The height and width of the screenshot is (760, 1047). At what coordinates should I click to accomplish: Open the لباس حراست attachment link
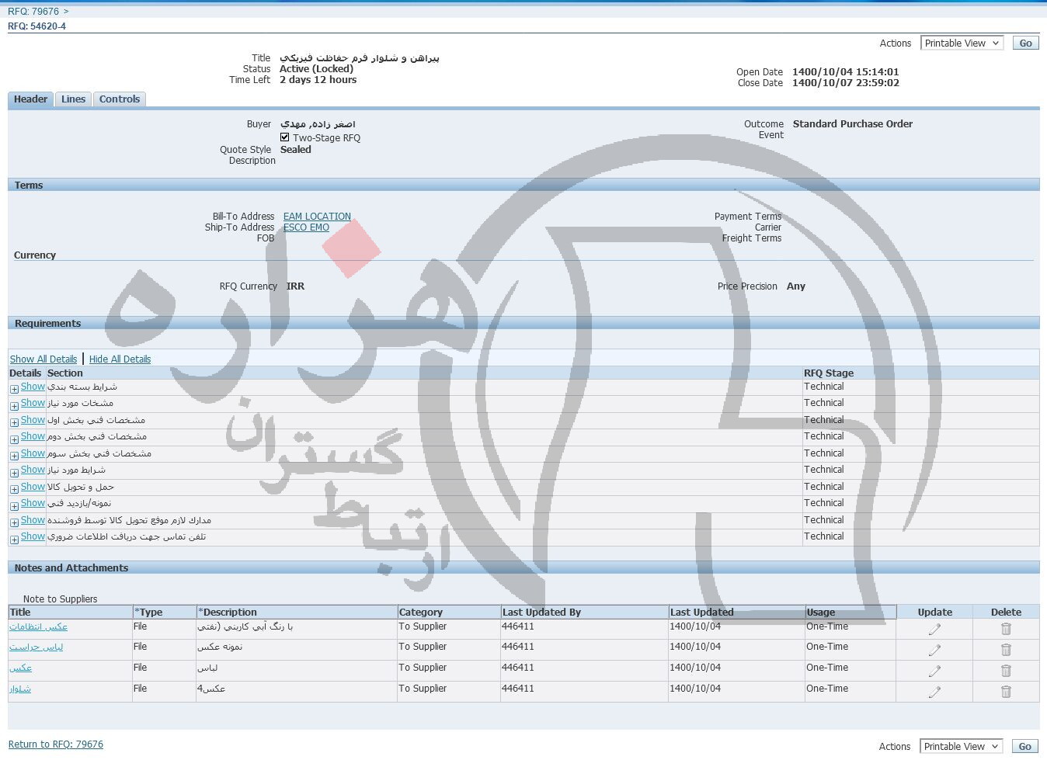36,647
